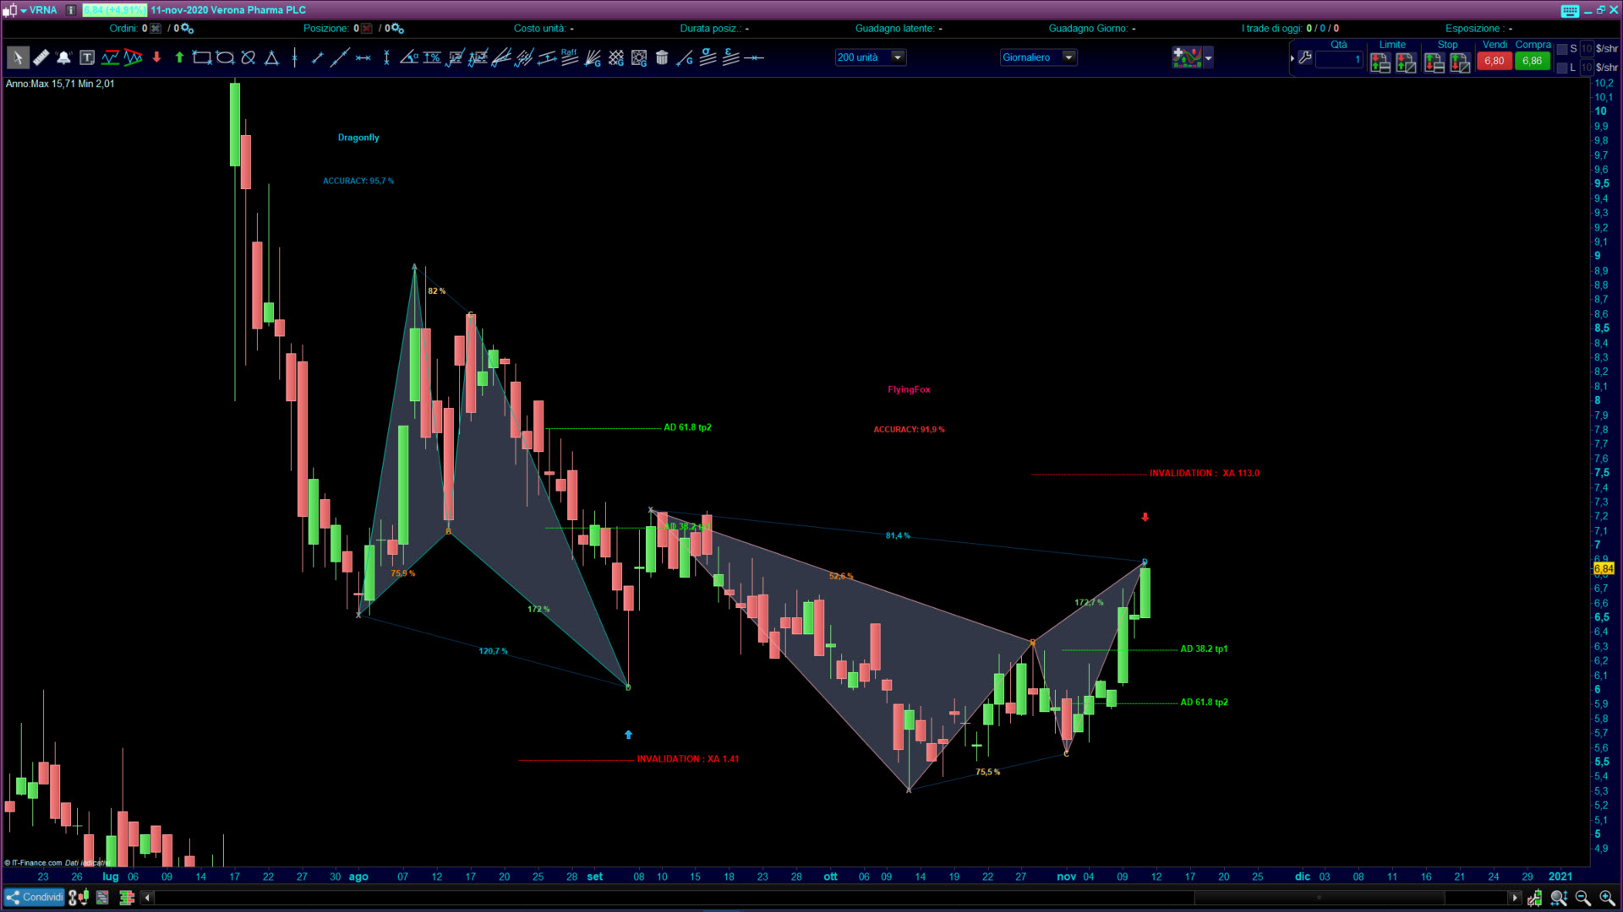
Task: Select the text annotation tool
Action: (x=87, y=57)
